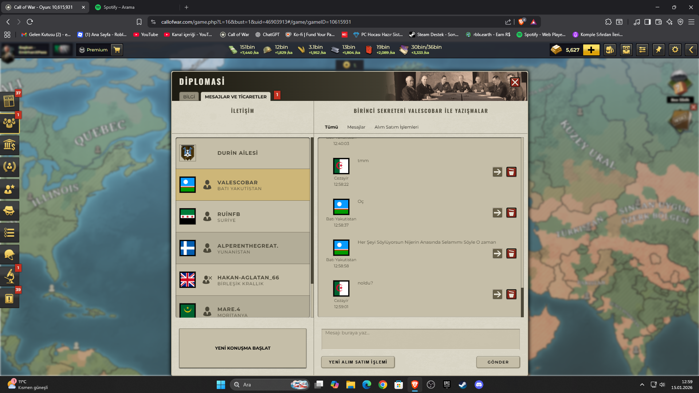Click the arrow icon beside the 'Her Şeyi Söylüyorsun' message
This screenshot has height=393, width=699.
498,254
